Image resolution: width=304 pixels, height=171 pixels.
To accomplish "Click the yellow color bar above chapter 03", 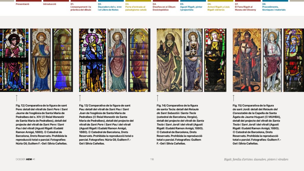I will pos(138,1).
